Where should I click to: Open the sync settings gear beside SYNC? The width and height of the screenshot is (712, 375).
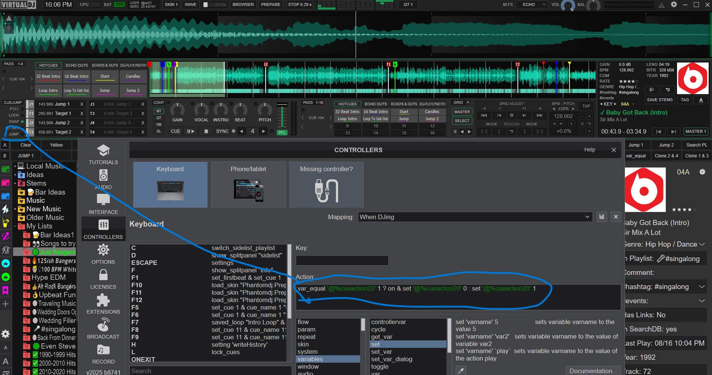pyautogui.click(x=234, y=131)
